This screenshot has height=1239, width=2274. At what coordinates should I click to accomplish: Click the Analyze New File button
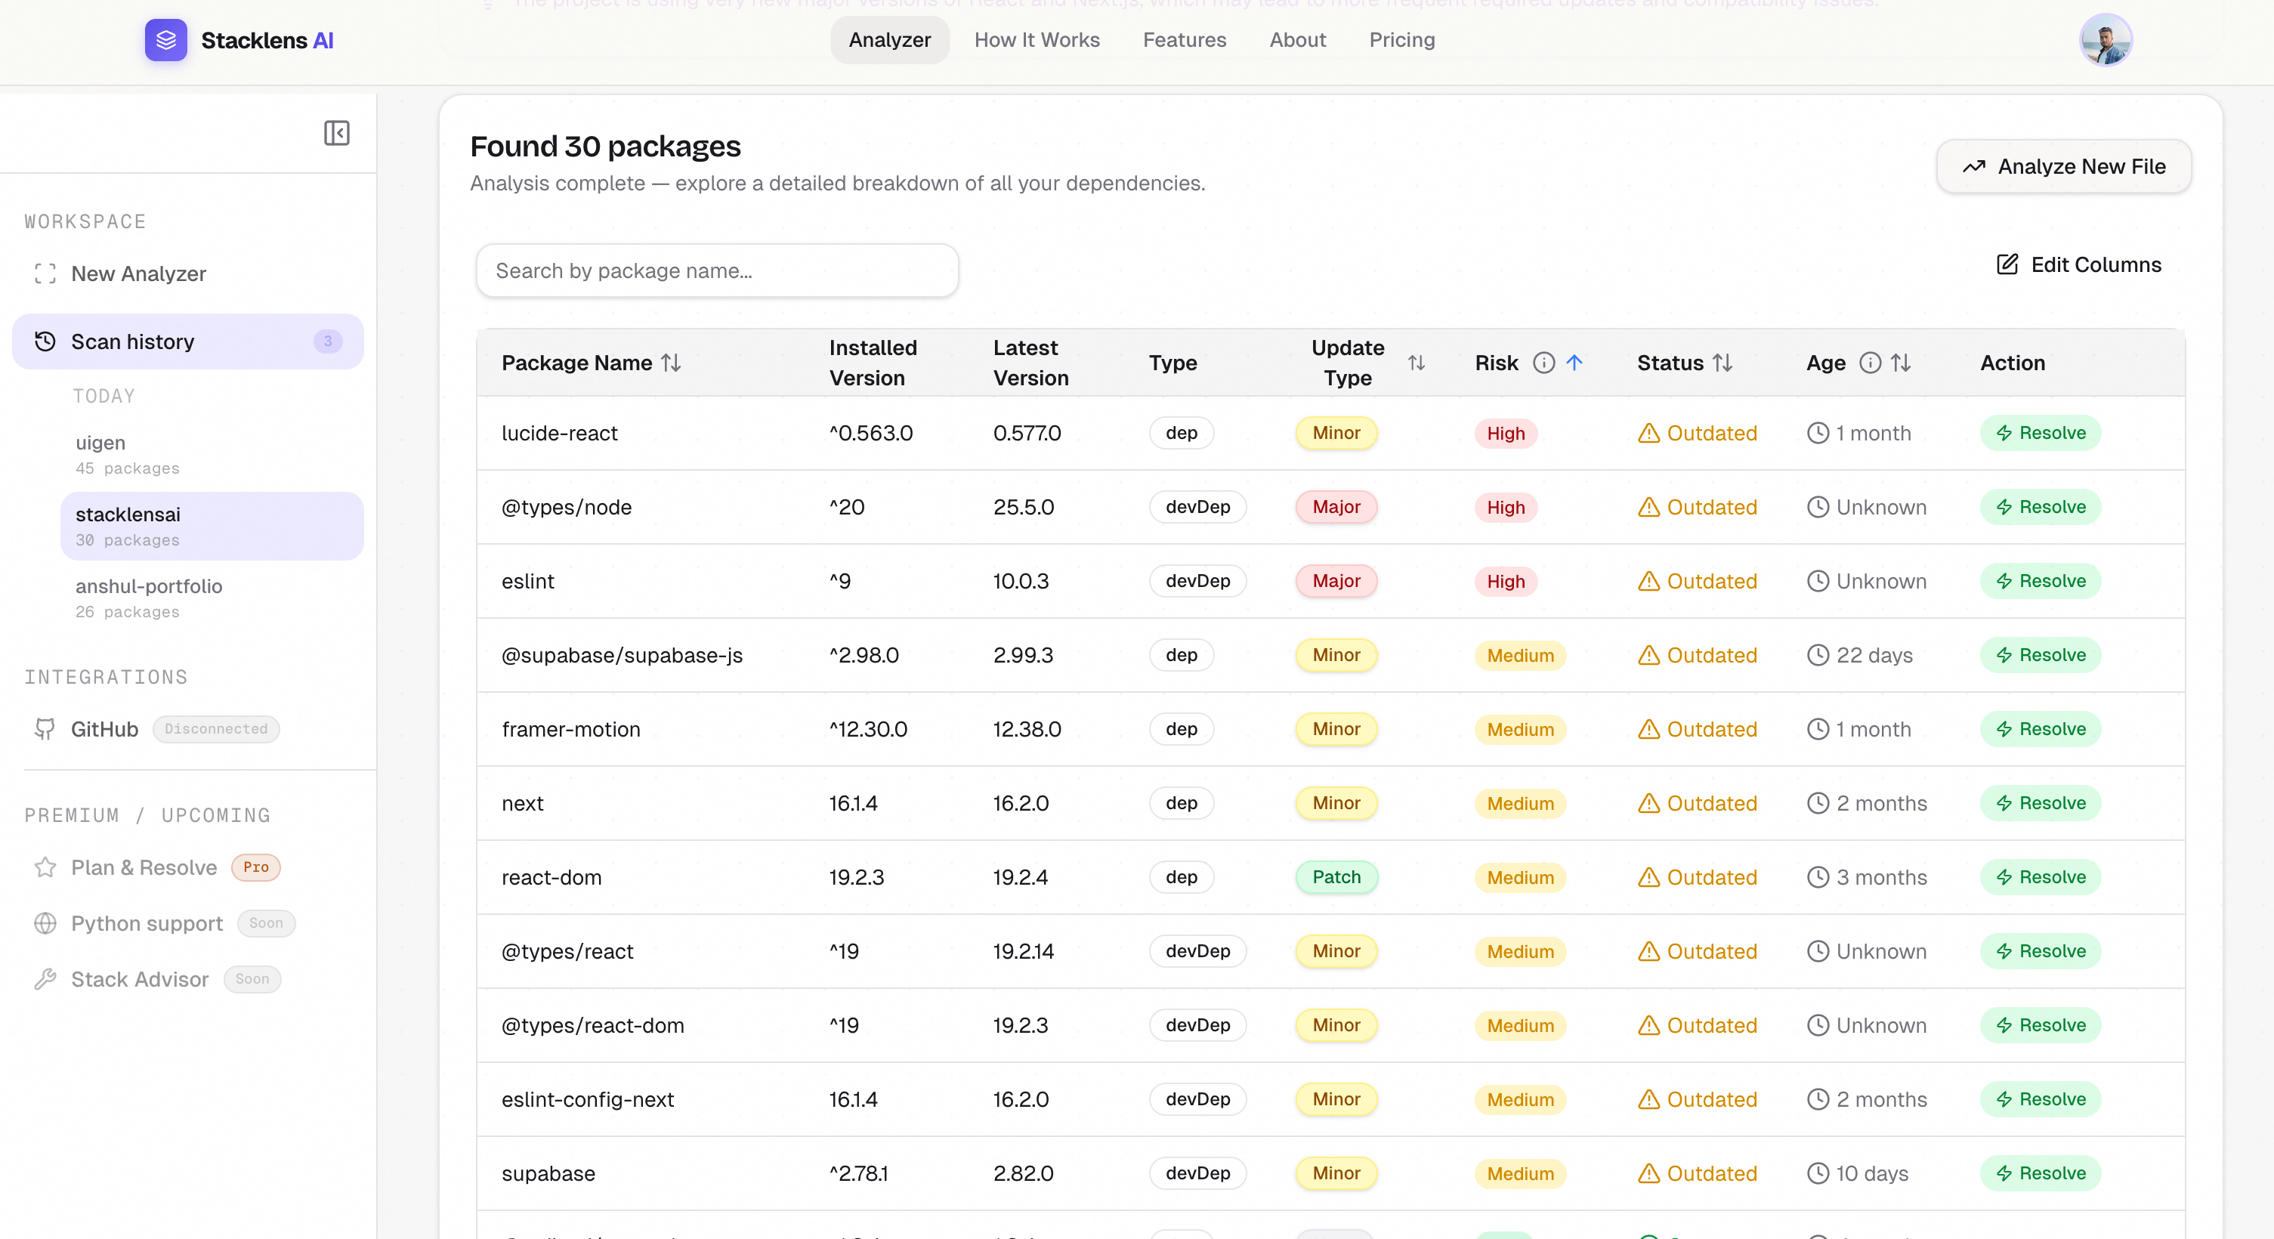2063,167
